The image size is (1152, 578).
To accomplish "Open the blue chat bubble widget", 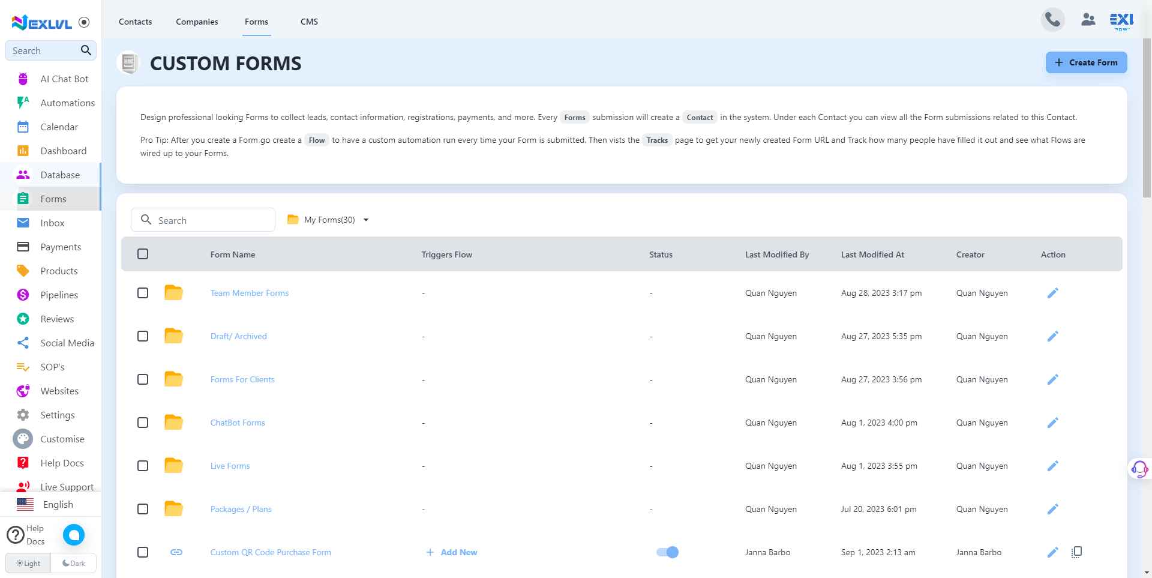I will [x=74, y=535].
